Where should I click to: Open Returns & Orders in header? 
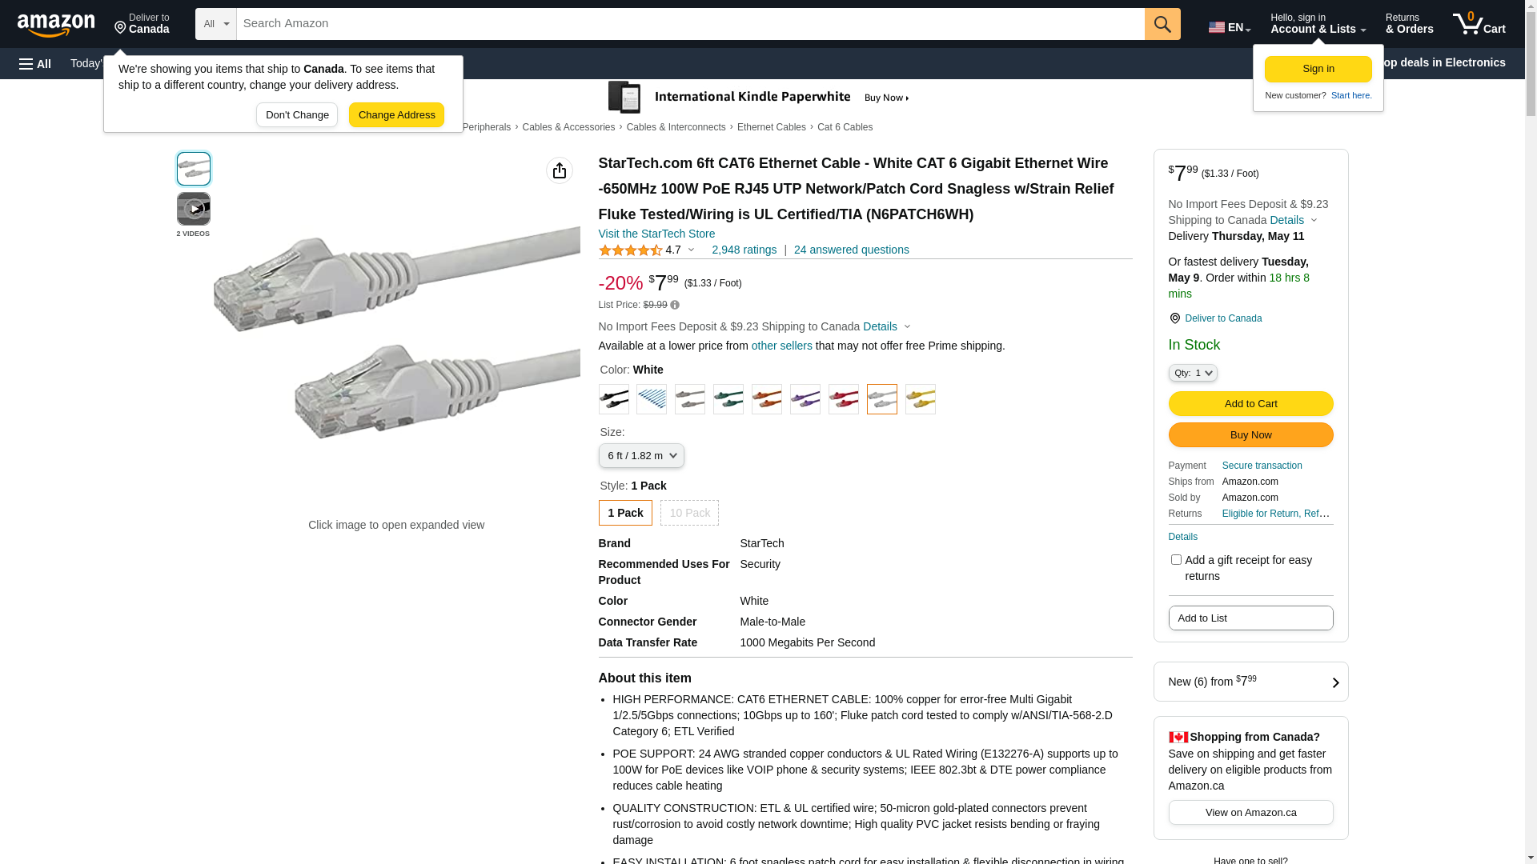[1409, 24]
